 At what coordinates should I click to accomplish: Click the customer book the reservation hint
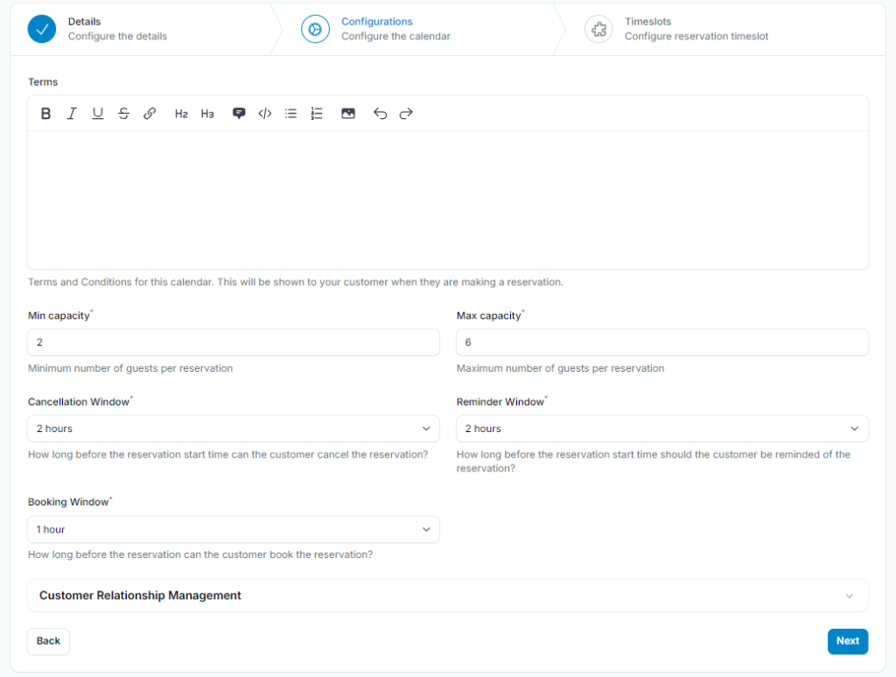(200, 555)
